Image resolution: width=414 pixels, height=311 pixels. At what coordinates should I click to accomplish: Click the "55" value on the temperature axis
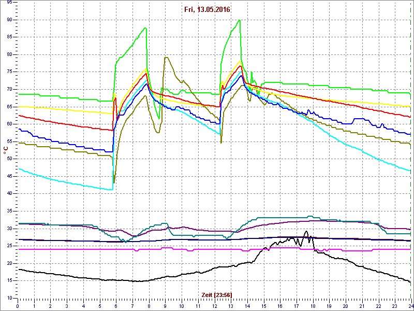click(x=9, y=142)
